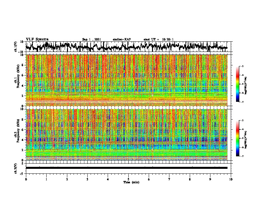Click the ch.1 frequency tick '8'

pyautogui.click(x=23, y=65)
